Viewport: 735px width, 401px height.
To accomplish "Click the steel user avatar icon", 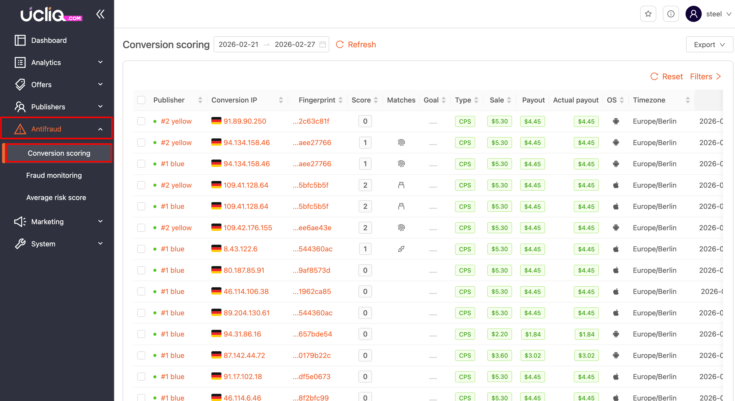I will pyautogui.click(x=693, y=14).
